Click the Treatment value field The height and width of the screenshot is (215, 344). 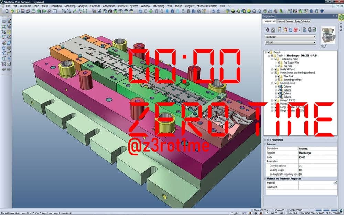(x=318, y=187)
